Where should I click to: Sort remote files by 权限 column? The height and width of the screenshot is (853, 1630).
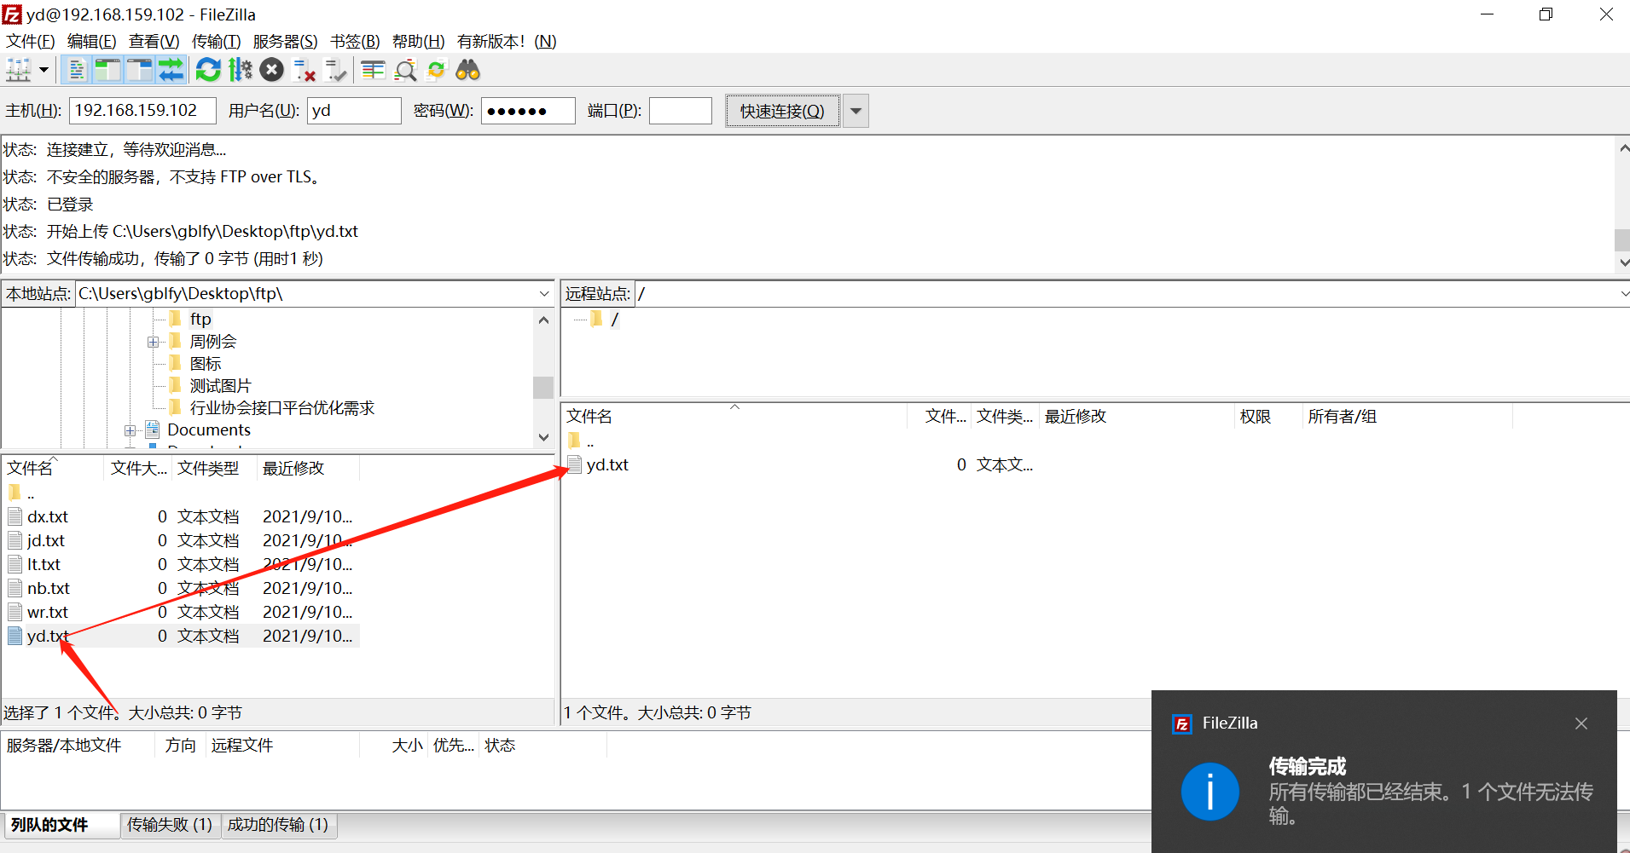pyautogui.click(x=1267, y=416)
